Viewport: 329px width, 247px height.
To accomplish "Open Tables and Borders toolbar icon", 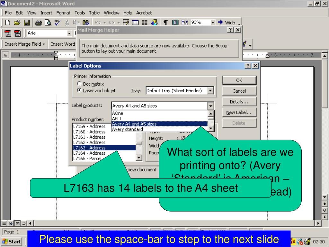I will click(126, 23).
